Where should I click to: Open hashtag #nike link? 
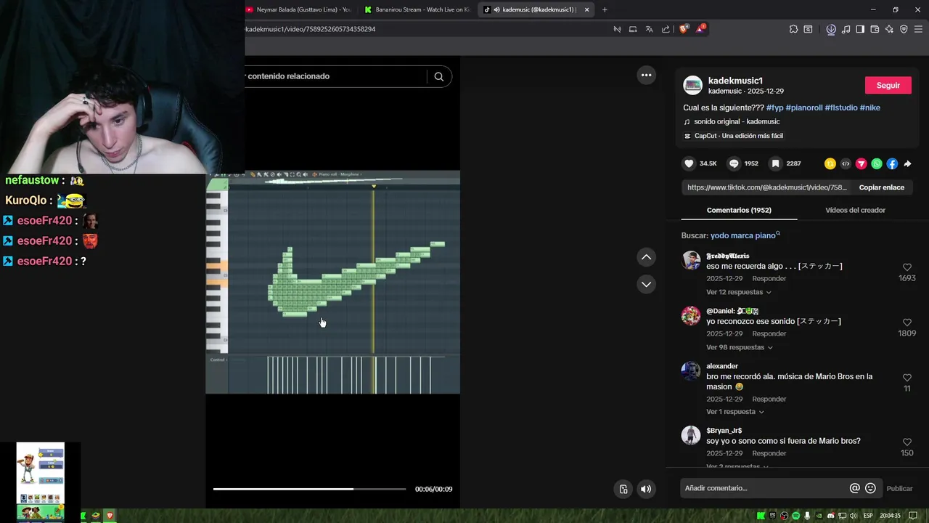click(870, 108)
